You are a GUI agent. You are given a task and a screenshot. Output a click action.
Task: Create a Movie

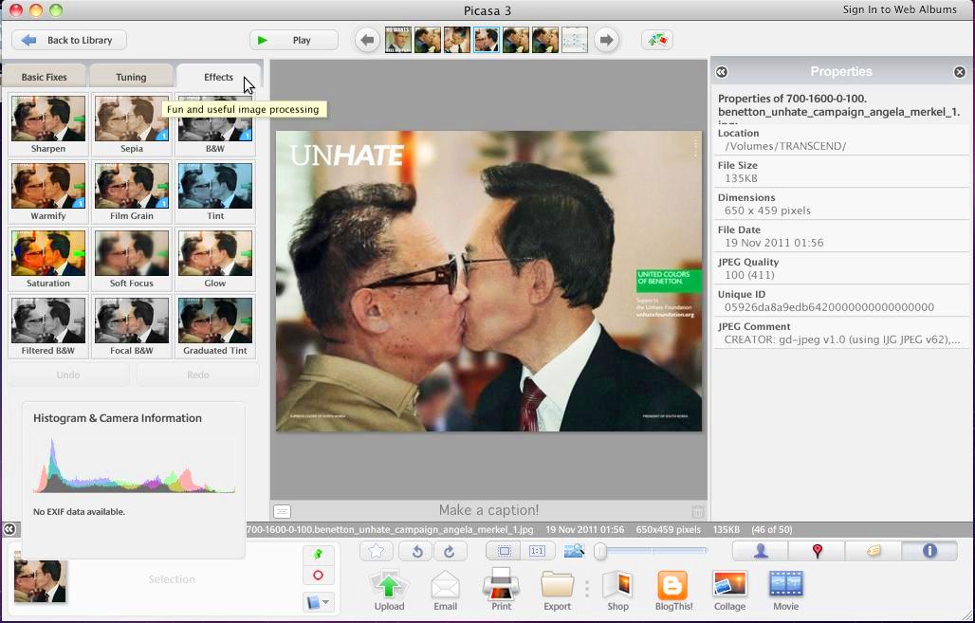786,591
